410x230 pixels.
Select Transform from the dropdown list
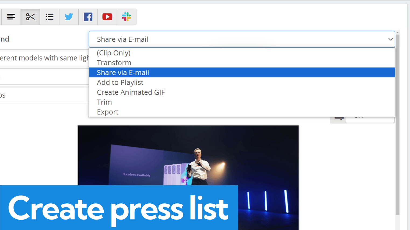click(114, 63)
